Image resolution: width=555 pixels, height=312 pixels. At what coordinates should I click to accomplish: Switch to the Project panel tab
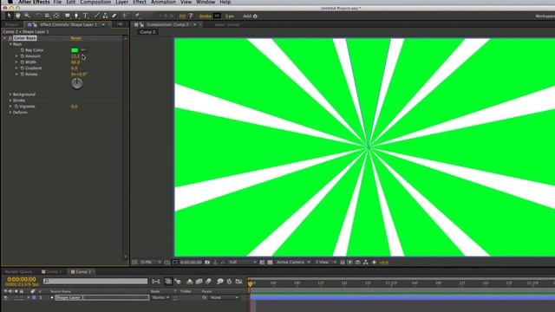[x=11, y=24]
